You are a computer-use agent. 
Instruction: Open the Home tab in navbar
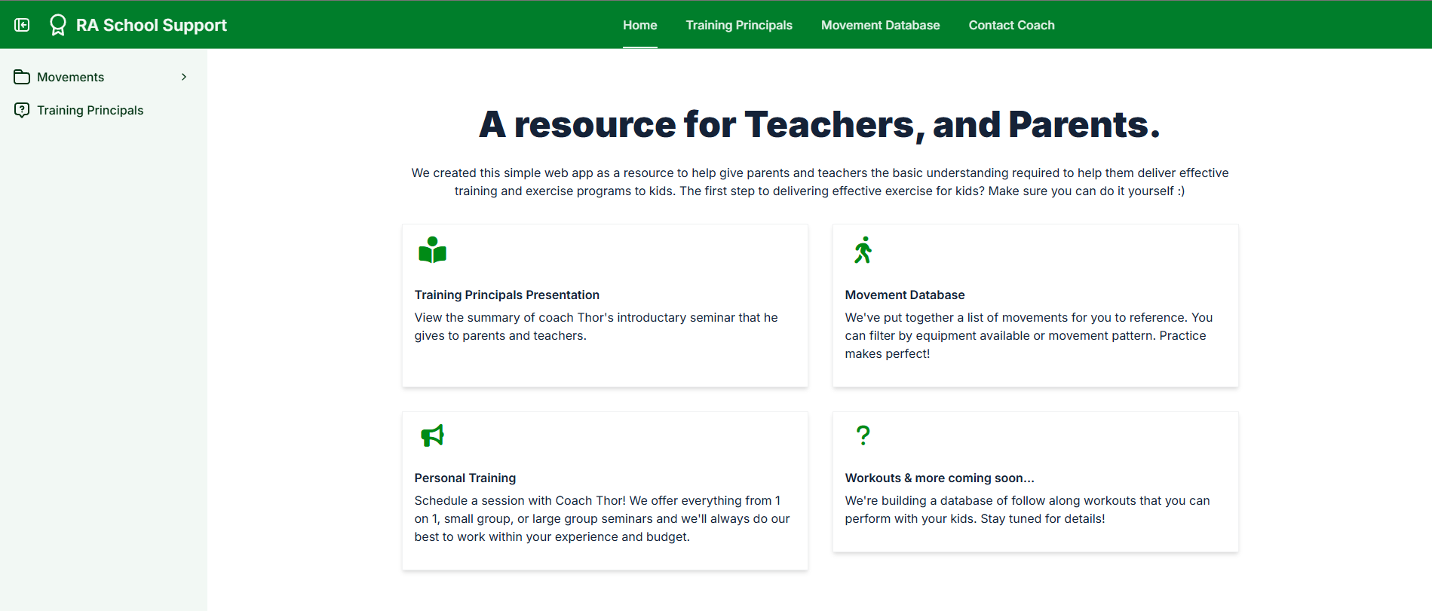639,25
